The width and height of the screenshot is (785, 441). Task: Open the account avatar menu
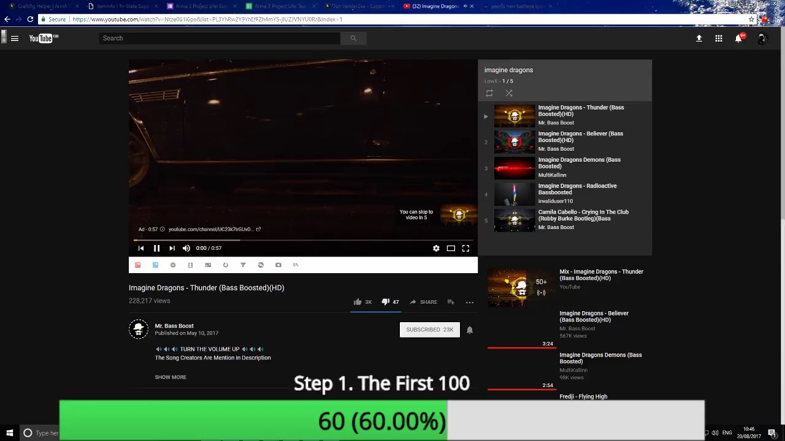coord(762,39)
